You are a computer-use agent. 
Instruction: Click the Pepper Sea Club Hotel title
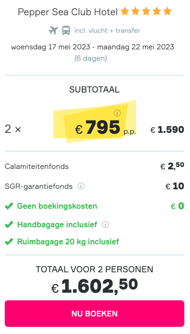click(x=68, y=12)
